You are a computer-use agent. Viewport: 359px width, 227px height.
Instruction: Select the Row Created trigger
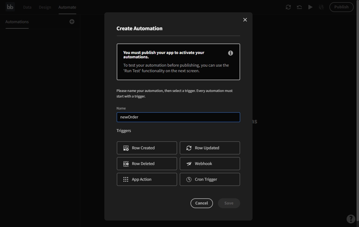pos(147,148)
